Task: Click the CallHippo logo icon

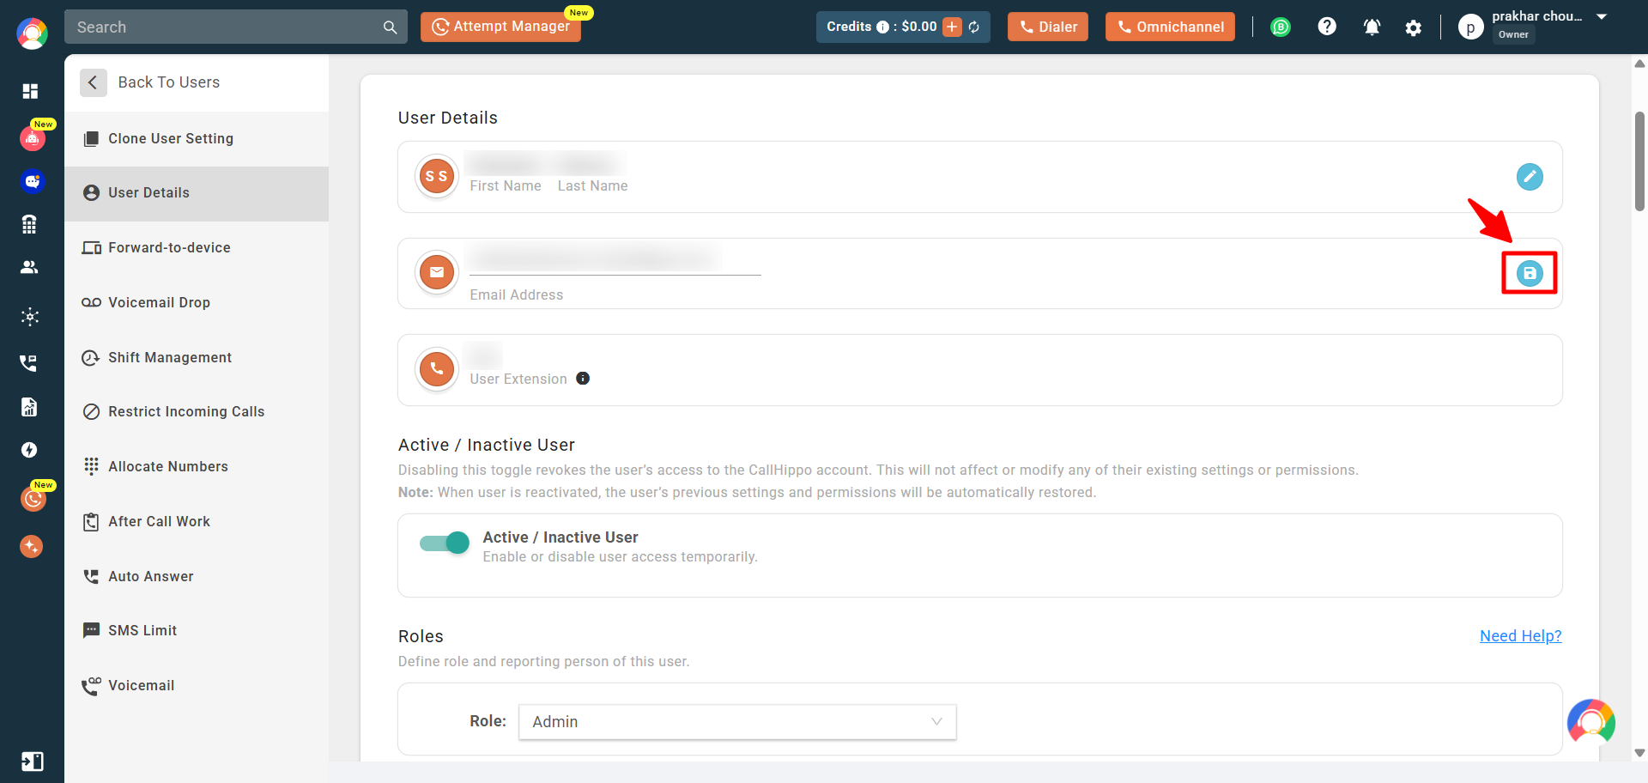Action: [32, 33]
